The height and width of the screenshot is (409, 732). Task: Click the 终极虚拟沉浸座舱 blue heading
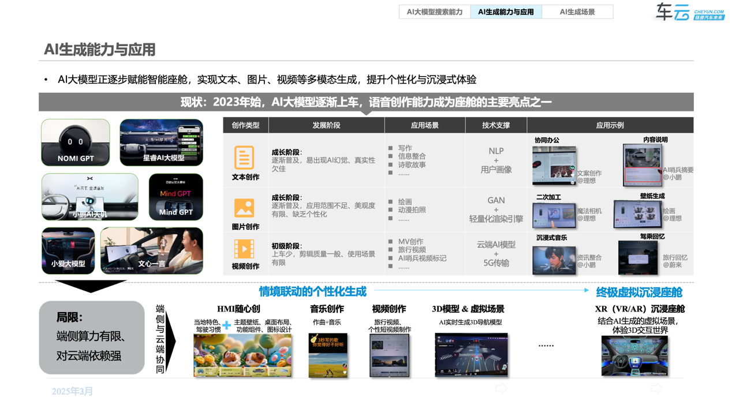point(638,292)
